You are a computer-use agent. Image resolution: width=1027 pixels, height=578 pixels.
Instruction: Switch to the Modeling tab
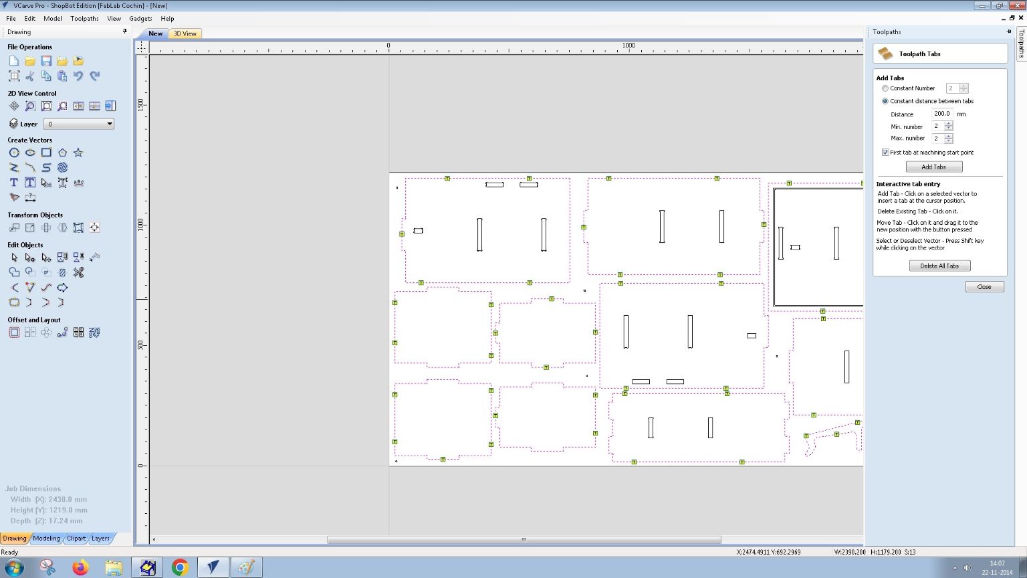click(47, 538)
